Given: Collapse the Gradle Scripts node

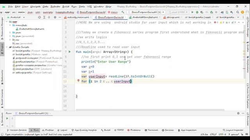Looking at the screenshot, I should tap(7, 47).
